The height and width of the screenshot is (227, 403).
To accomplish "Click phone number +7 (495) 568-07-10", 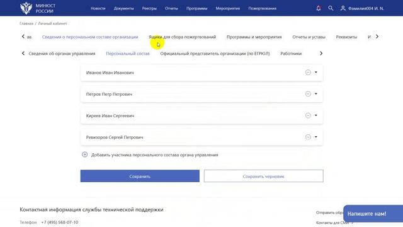I will coord(60,222).
